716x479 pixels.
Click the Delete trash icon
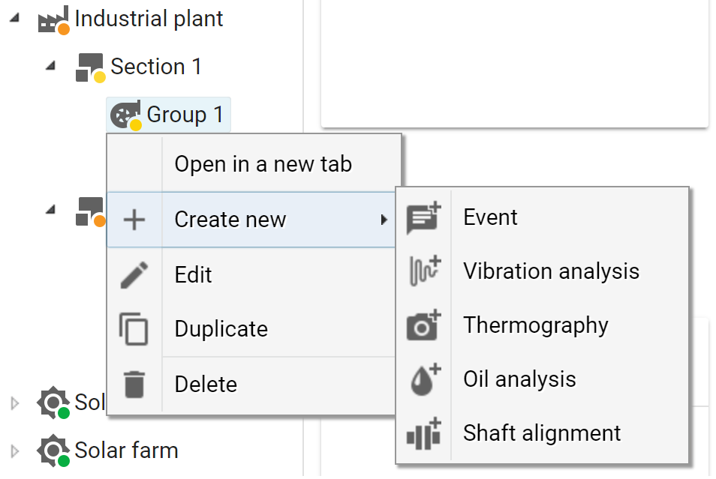pos(137,383)
